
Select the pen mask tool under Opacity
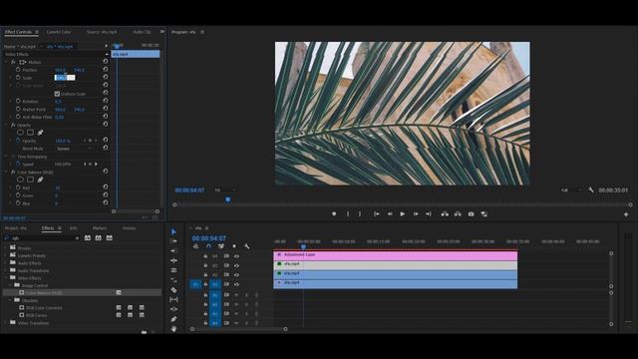click(x=40, y=133)
